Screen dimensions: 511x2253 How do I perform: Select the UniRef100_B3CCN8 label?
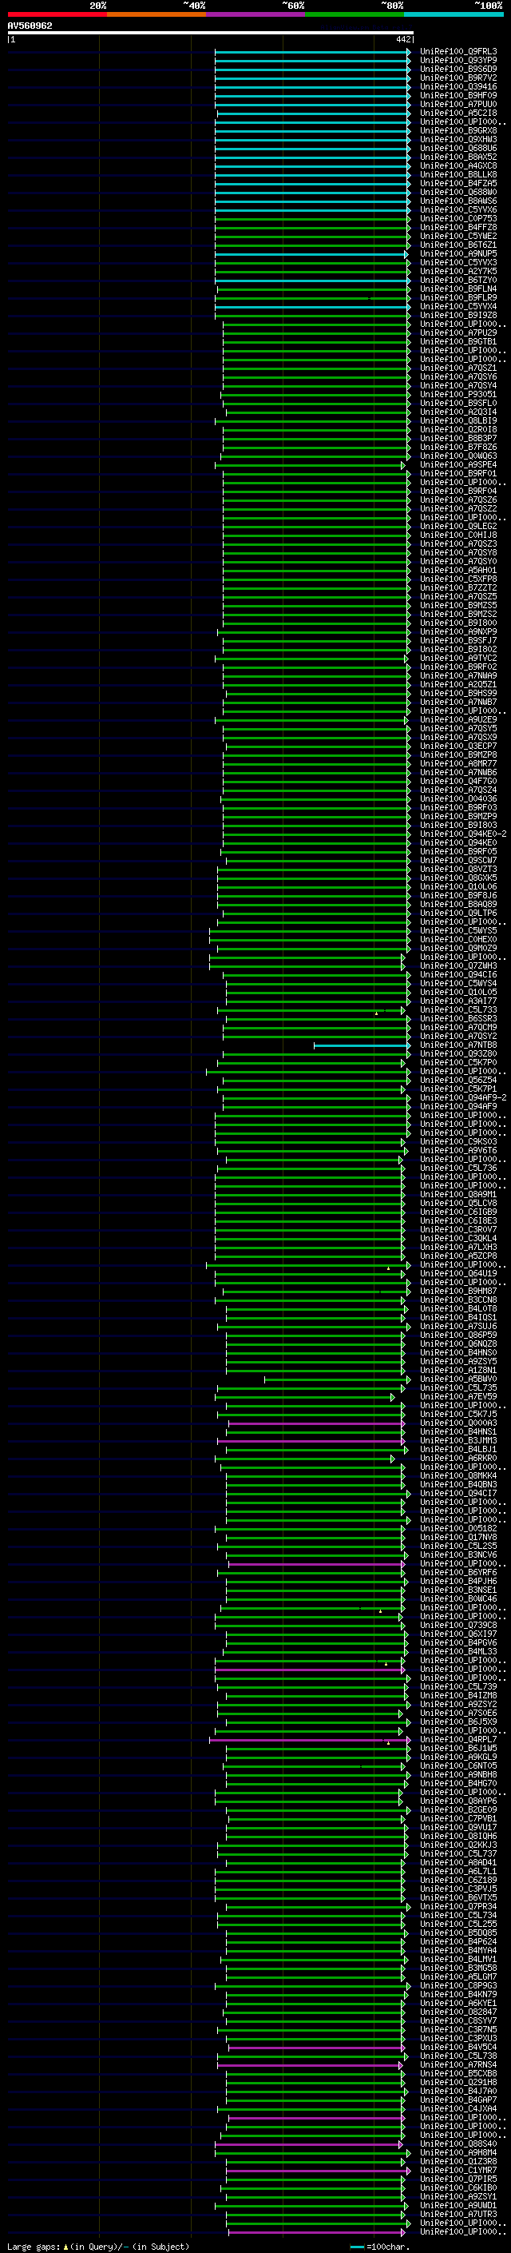tap(458, 1300)
